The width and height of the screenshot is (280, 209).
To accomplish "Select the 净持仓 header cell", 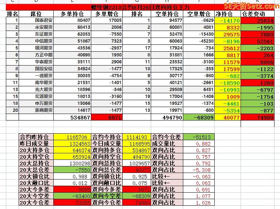I will click(228, 14).
